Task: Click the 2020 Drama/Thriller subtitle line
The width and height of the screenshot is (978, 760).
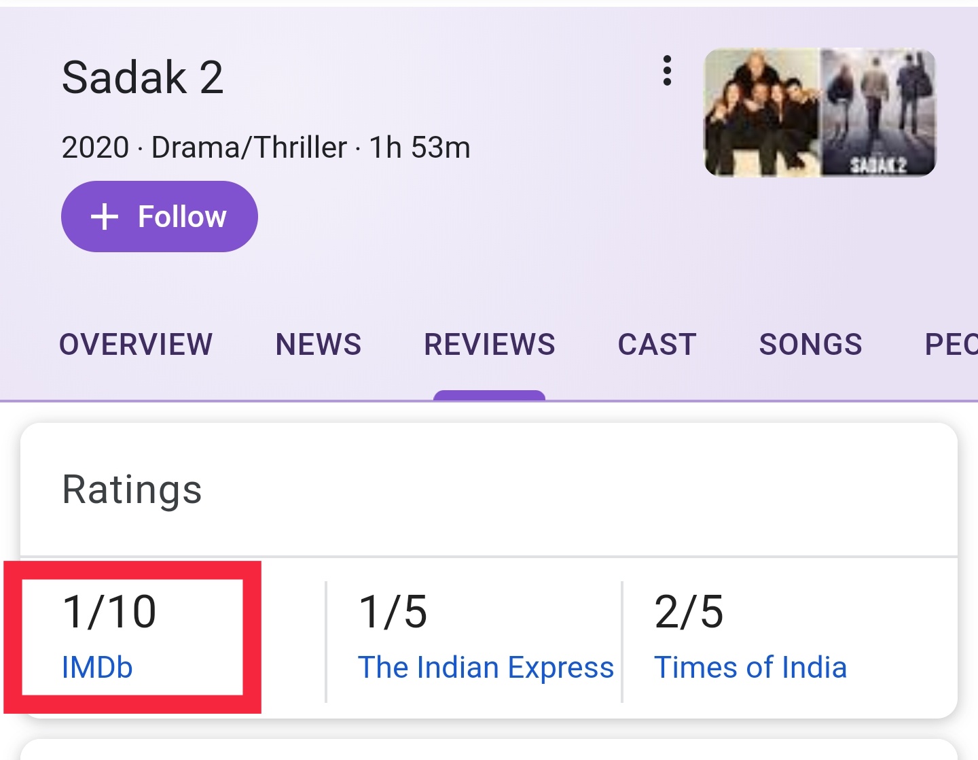Action: click(266, 148)
